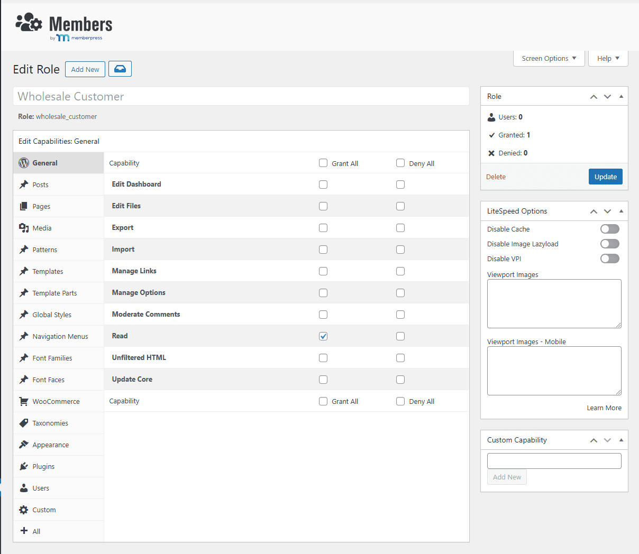Click the inbox icon button beside Add New

click(120, 69)
